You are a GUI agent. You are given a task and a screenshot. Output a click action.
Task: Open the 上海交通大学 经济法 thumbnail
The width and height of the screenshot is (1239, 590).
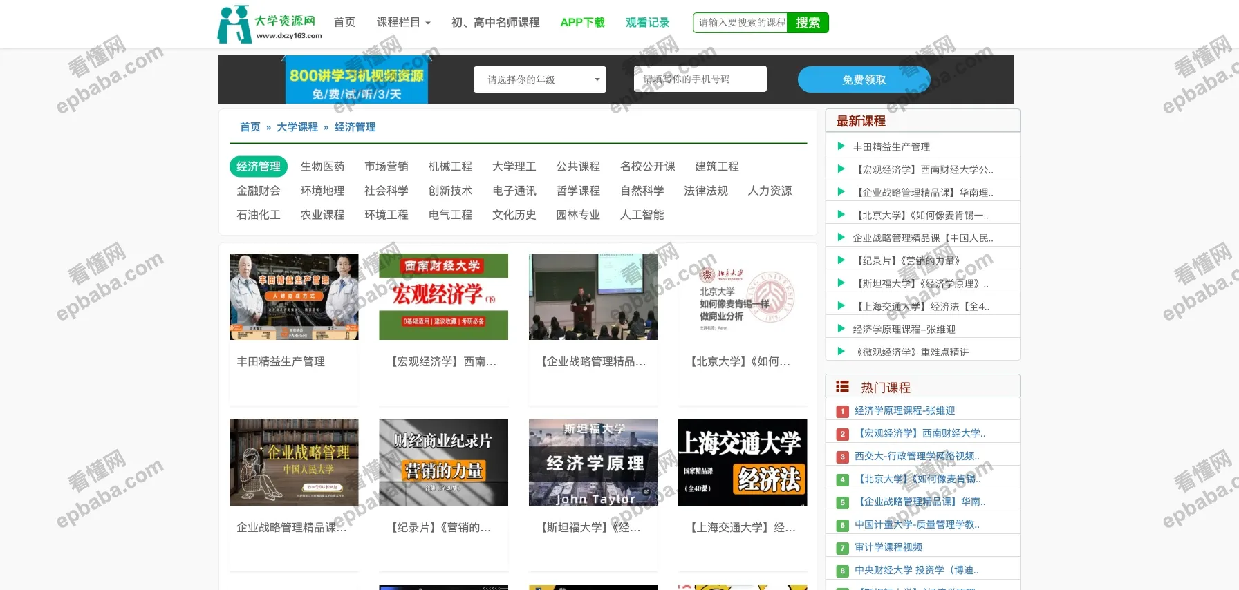(743, 462)
